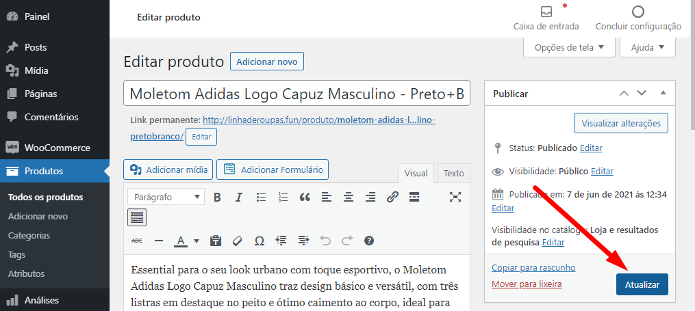Screen dimensions: 695x311
Task: Apply blockquote formatting
Action: coord(305,198)
